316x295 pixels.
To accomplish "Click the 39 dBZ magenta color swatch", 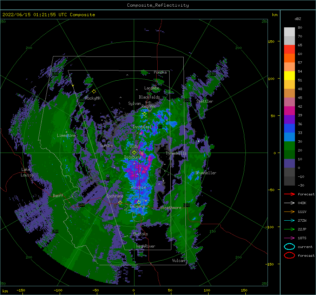I will click(289, 110).
